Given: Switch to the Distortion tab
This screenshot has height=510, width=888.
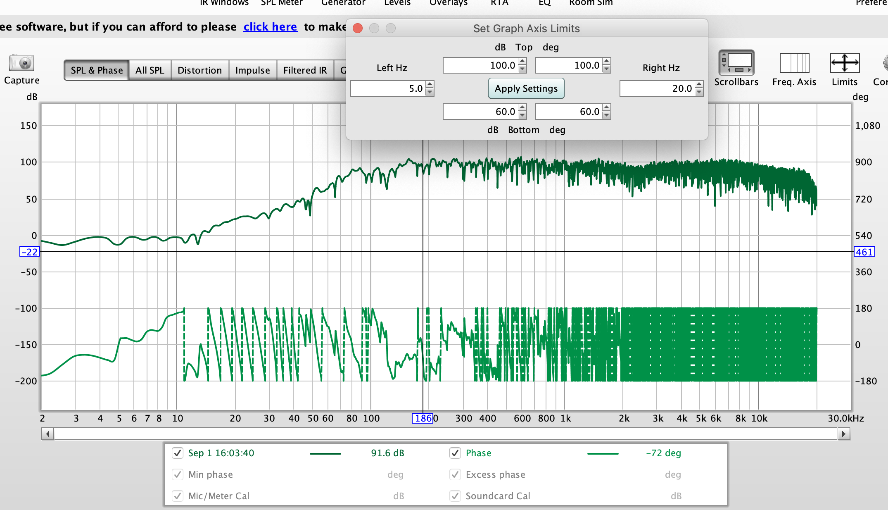Looking at the screenshot, I should tap(200, 70).
